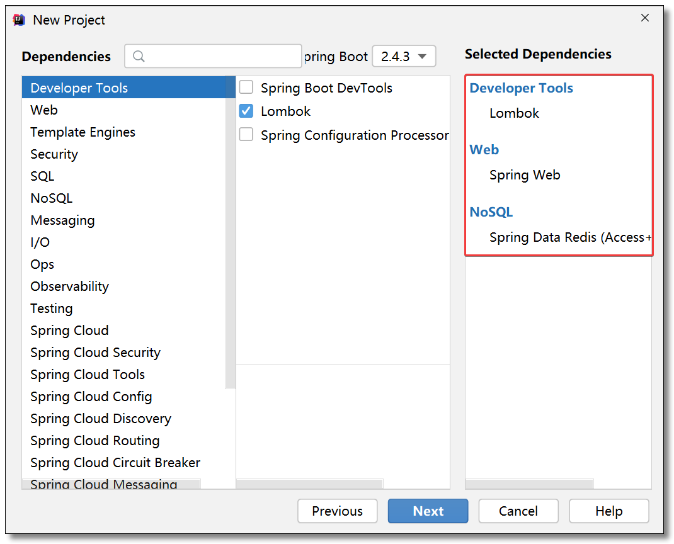This screenshot has width=674, height=544.
Task: Click Selected Dependencies horizontal scrollbar
Action: click(x=530, y=484)
